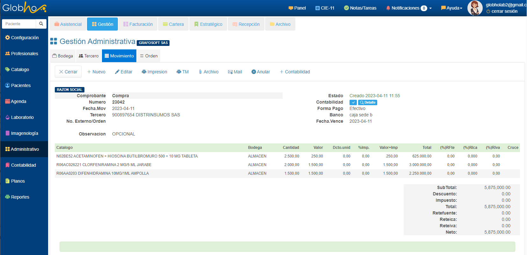Viewport: 527px width, 255px height.
Task: Attach a file with Archivo paperclip
Action: pyautogui.click(x=209, y=72)
